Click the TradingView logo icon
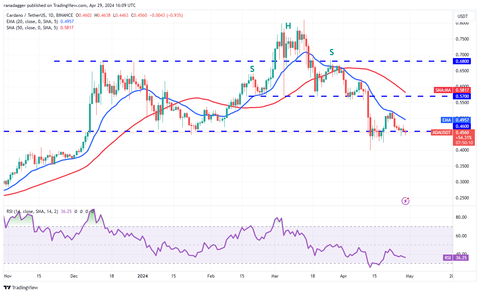The height and width of the screenshot is (294, 480). [x=8, y=287]
